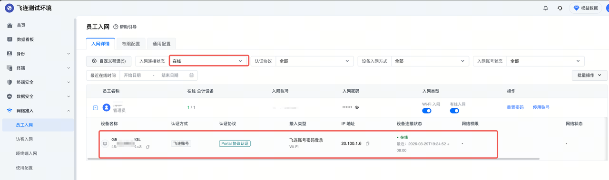
Task: Collapse the employee row expander
Action: 95,108
